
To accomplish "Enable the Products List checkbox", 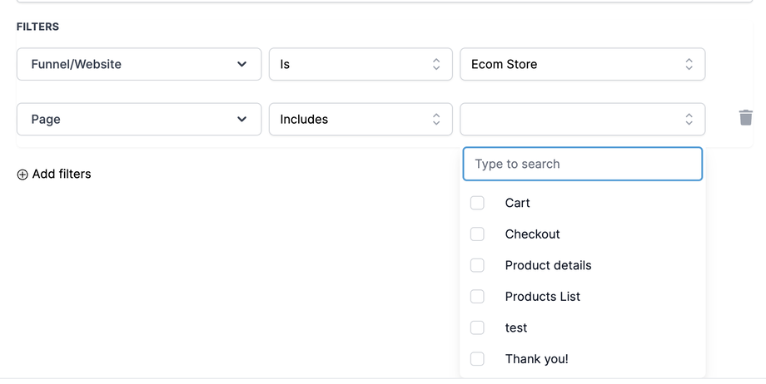I will 477,297.
